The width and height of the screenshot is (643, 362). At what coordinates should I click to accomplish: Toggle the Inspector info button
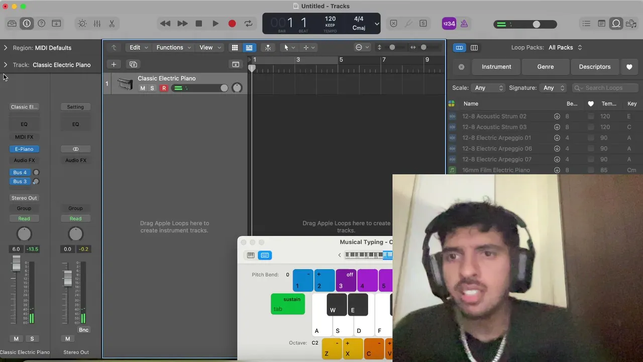[27, 24]
